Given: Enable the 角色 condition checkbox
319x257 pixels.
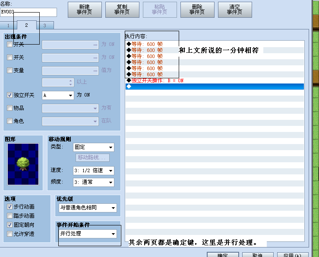Looking at the screenshot, I should [x=9, y=121].
